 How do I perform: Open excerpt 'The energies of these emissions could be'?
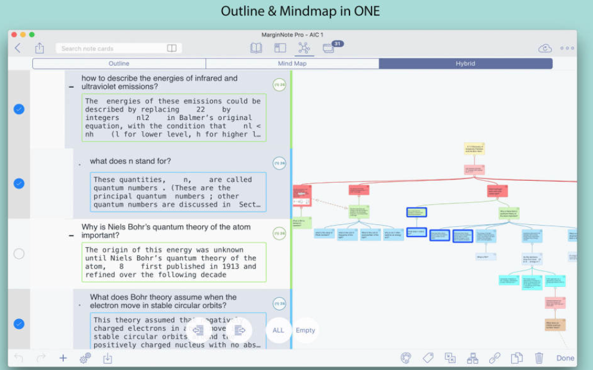(174, 118)
